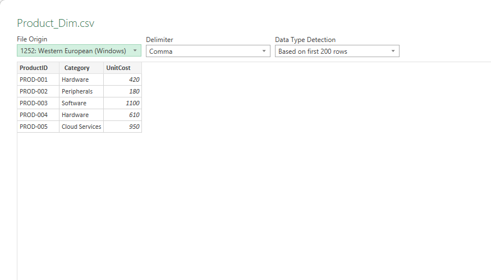Select the Hardware cell in PROD-001 row
491x280 pixels.
point(81,80)
